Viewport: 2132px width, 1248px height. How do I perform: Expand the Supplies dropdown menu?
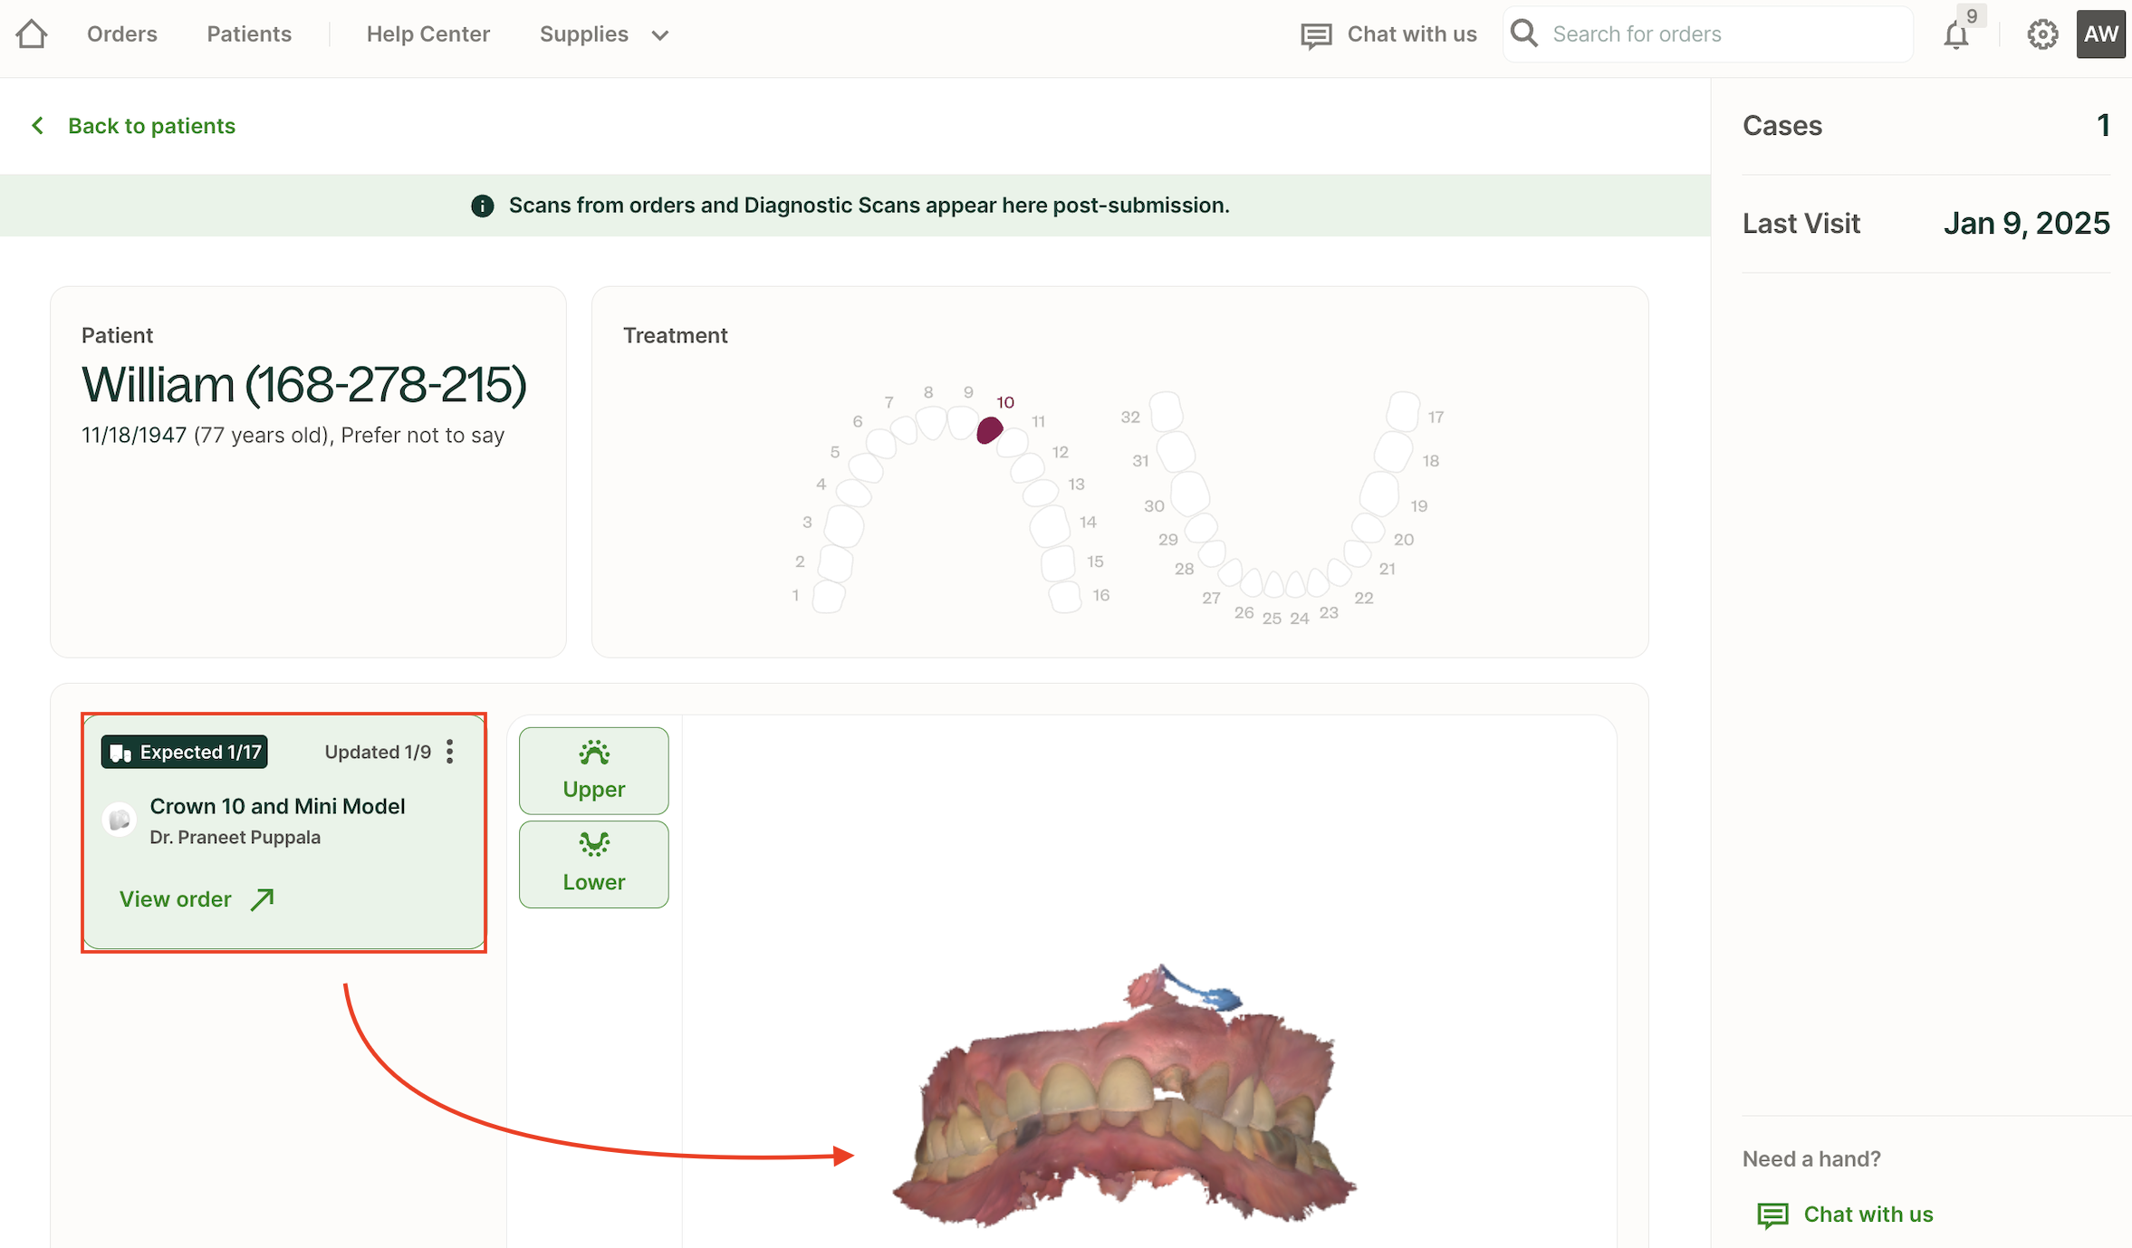pyautogui.click(x=584, y=34)
